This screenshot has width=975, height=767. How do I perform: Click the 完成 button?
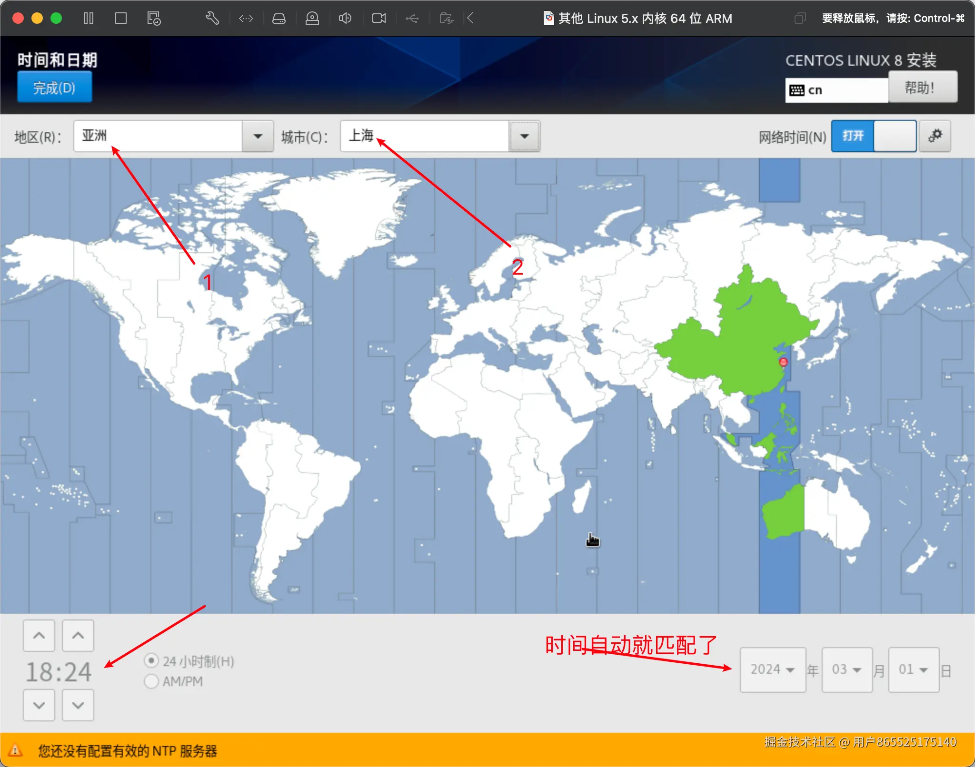(54, 87)
